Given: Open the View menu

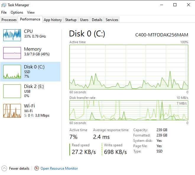Looking at the screenshot, I should click(x=31, y=12).
